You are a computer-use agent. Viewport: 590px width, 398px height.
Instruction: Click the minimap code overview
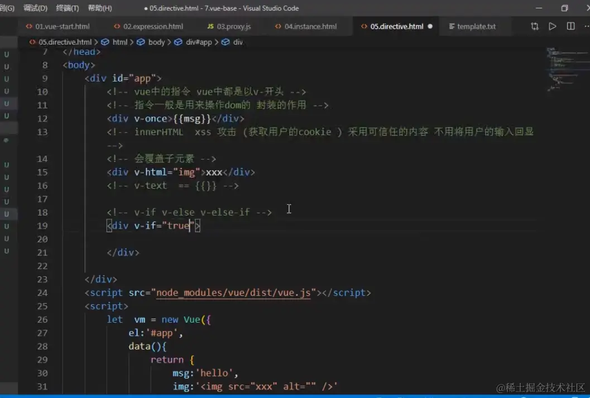(567, 69)
